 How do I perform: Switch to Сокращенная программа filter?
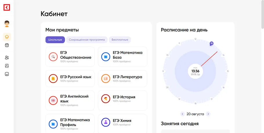[x=87, y=40]
